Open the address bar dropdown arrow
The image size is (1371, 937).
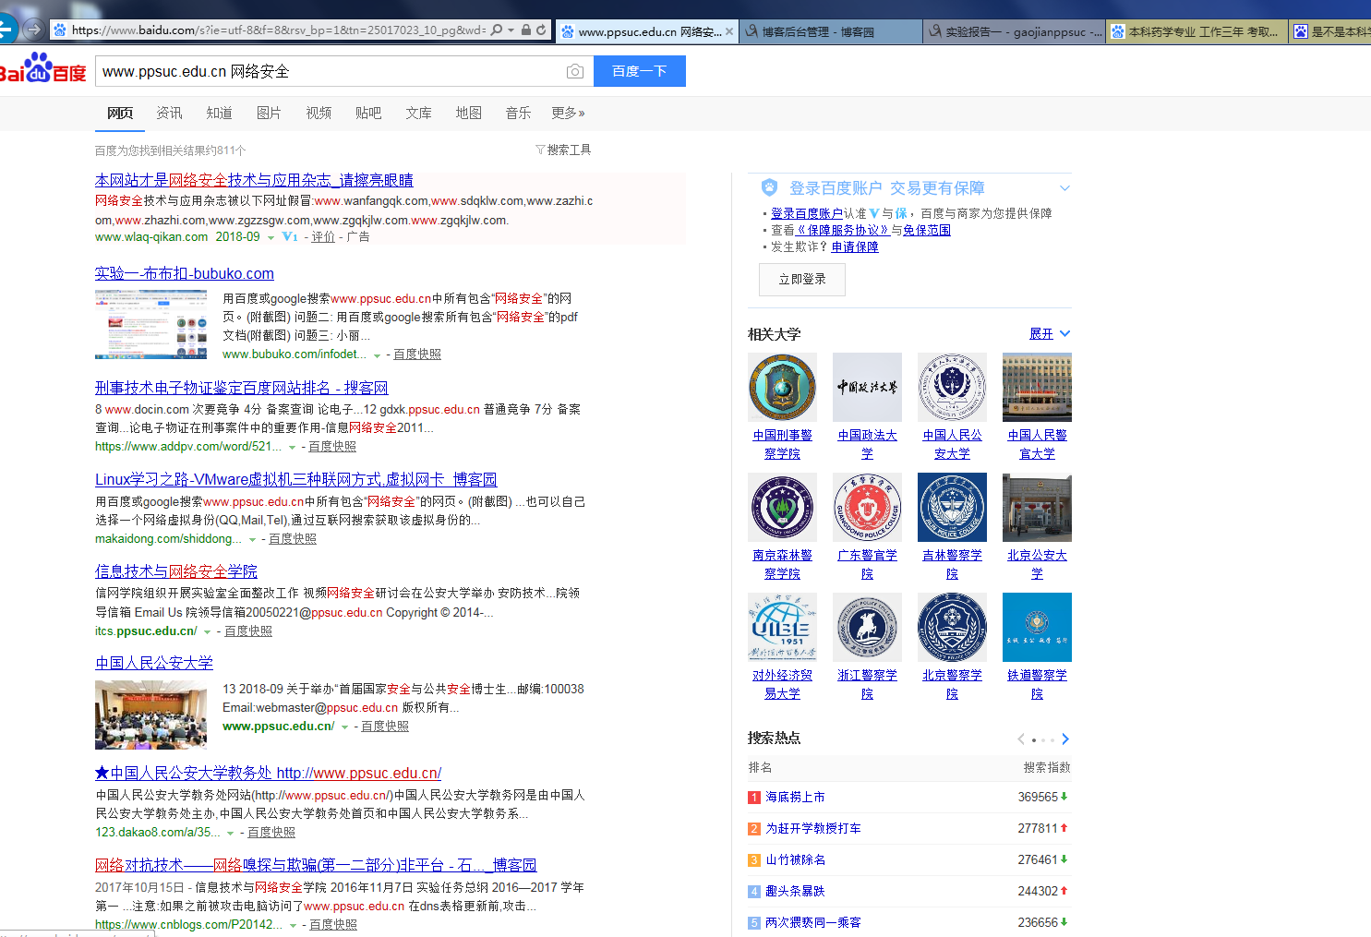(511, 30)
